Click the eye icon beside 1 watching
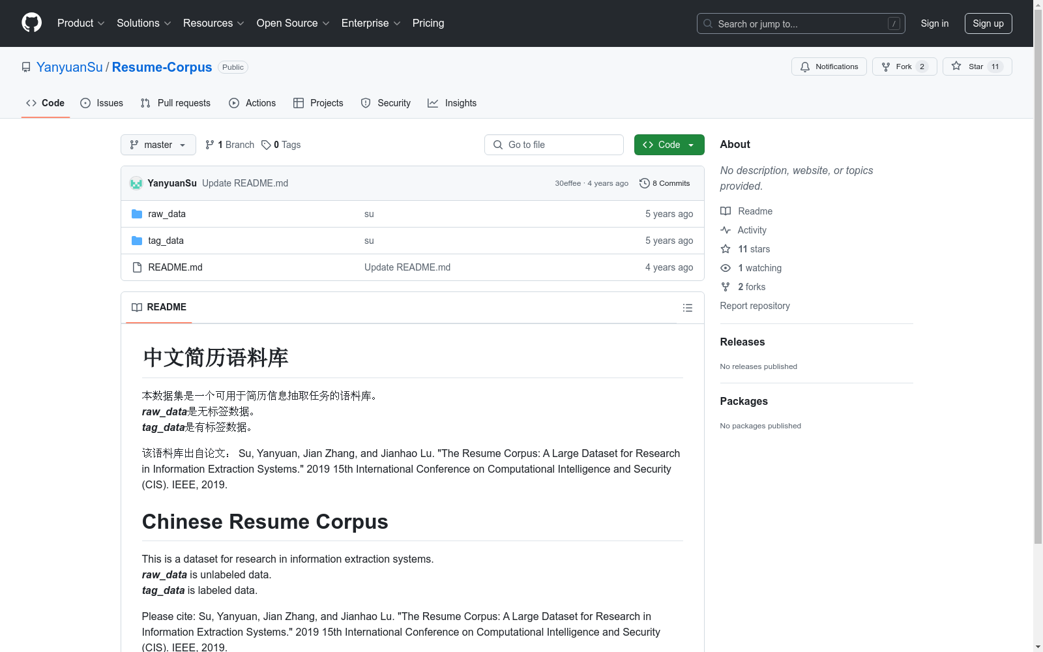The image size is (1043, 652). pos(726,268)
